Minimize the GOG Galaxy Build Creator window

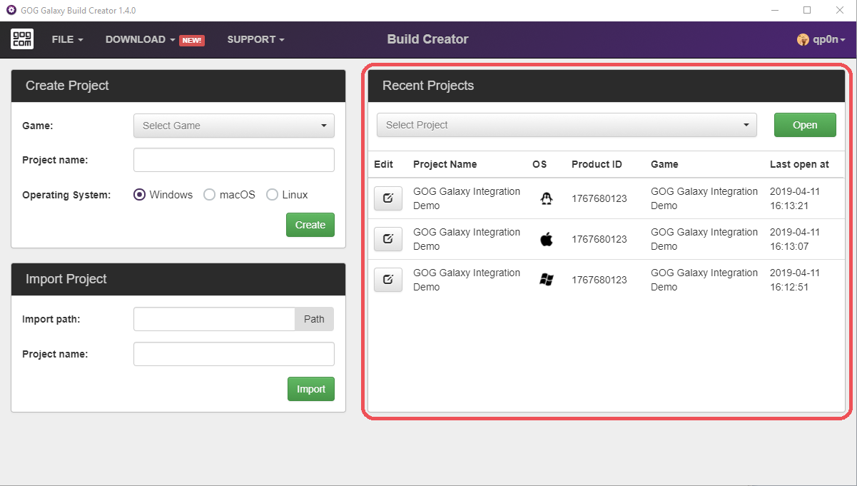click(776, 10)
